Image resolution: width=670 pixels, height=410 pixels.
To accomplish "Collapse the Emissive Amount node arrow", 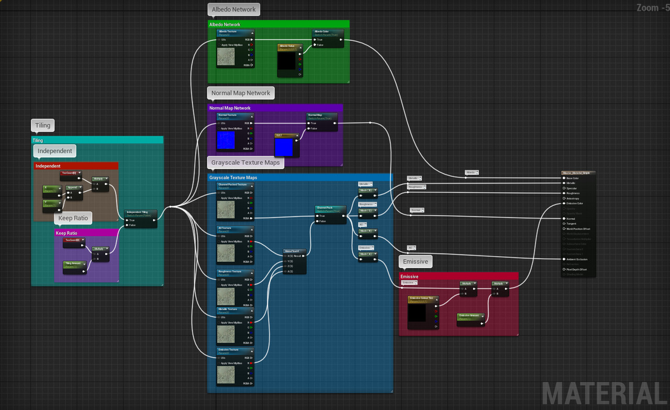I will [482, 316].
